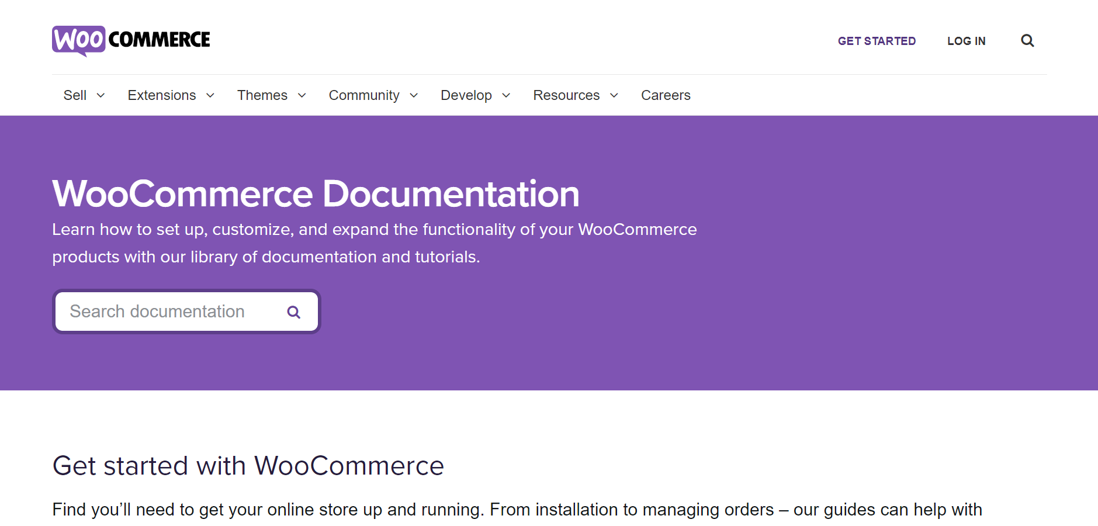Open the Themes menu item
This screenshot has height=526, width=1098.
click(262, 95)
